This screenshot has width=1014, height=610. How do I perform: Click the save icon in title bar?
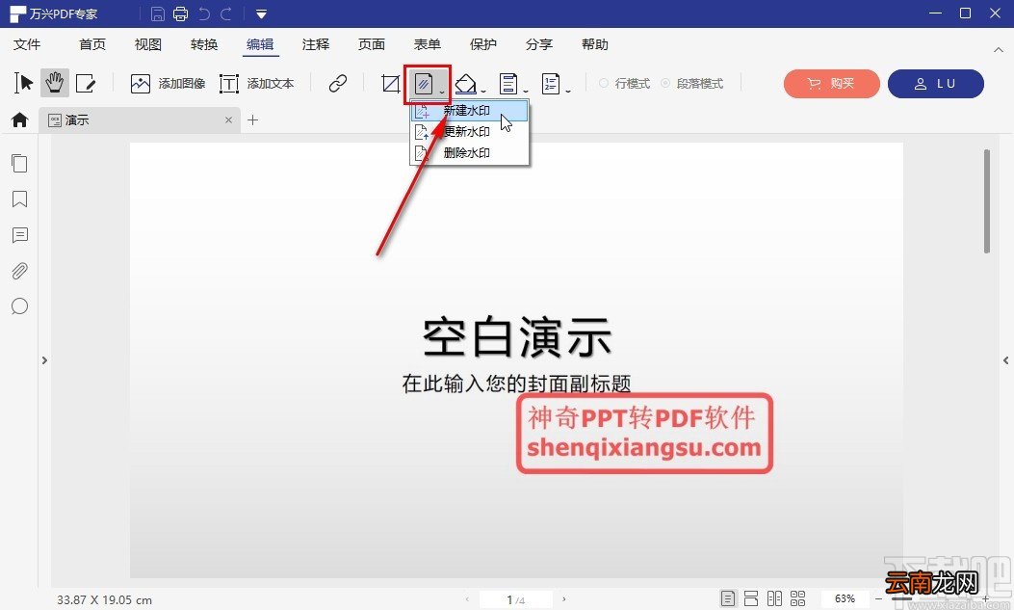point(157,13)
